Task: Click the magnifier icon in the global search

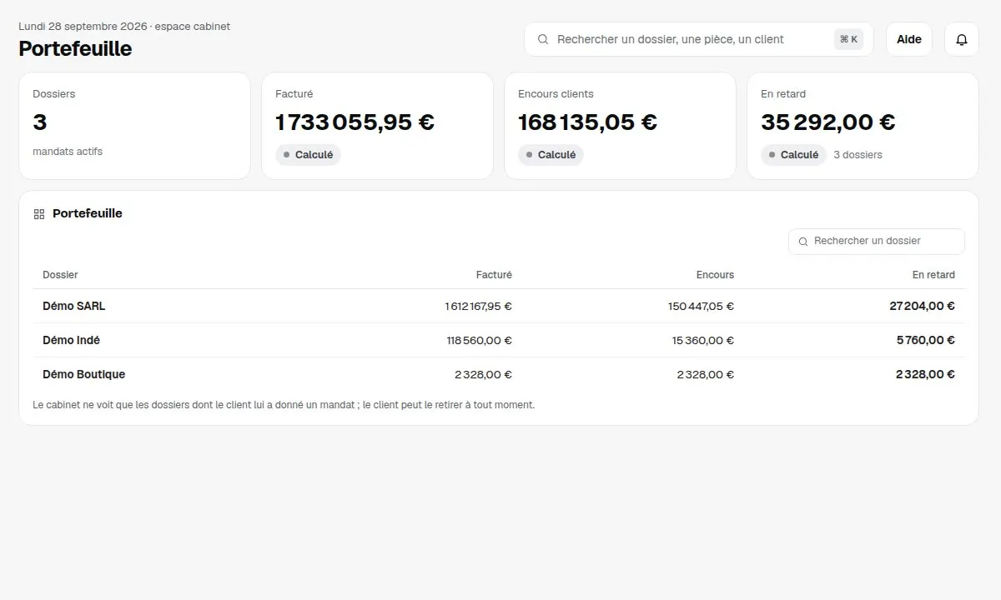Action: (x=543, y=39)
